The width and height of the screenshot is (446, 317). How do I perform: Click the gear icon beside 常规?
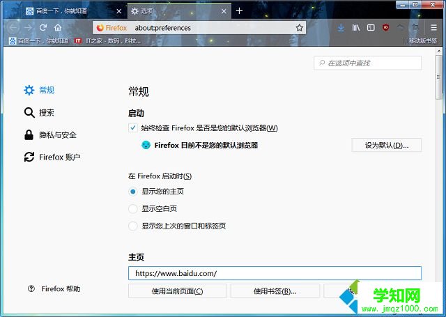[29, 90]
